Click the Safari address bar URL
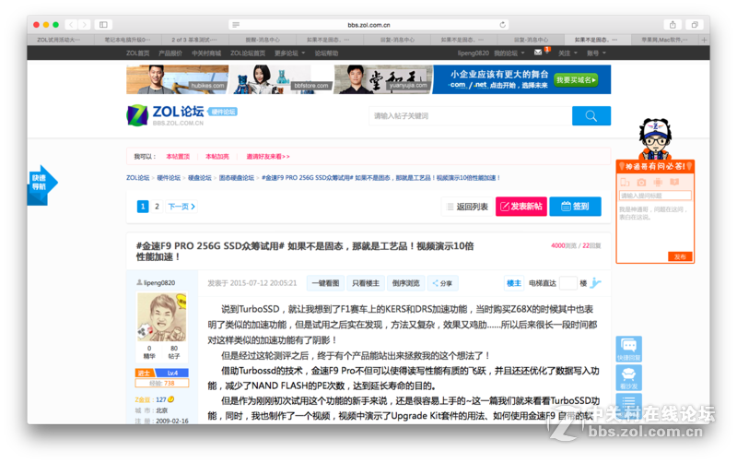The image size is (737, 463). (x=368, y=25)
